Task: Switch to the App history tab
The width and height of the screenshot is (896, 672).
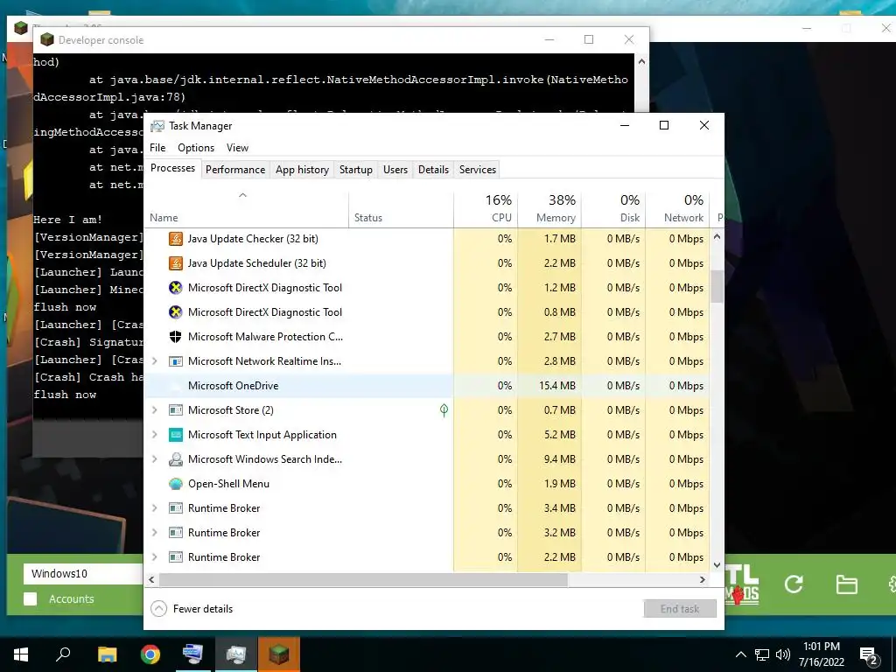Action: tap(302, 170)
